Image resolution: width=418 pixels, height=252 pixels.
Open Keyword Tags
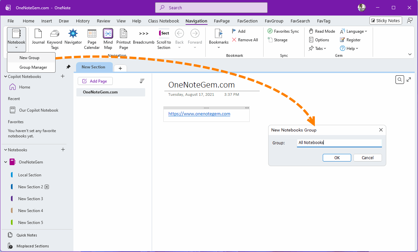(x=55, y=39)
